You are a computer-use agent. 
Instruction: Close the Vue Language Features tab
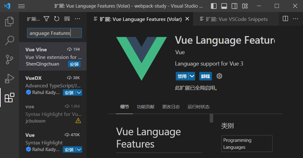click(x=187, y=19)
